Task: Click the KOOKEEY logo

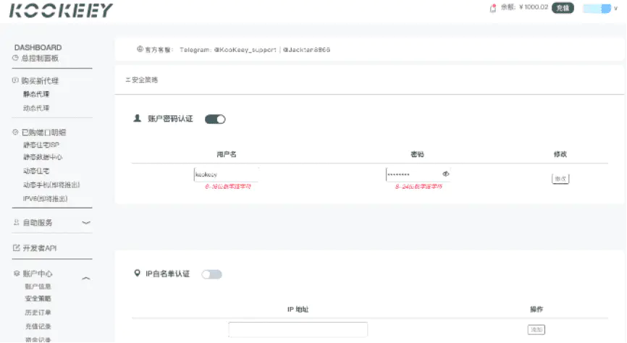Action: pos(61,10)
